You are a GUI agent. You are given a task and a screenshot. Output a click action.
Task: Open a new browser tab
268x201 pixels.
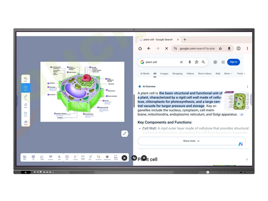pyautogui.click(x=185, y=40)
